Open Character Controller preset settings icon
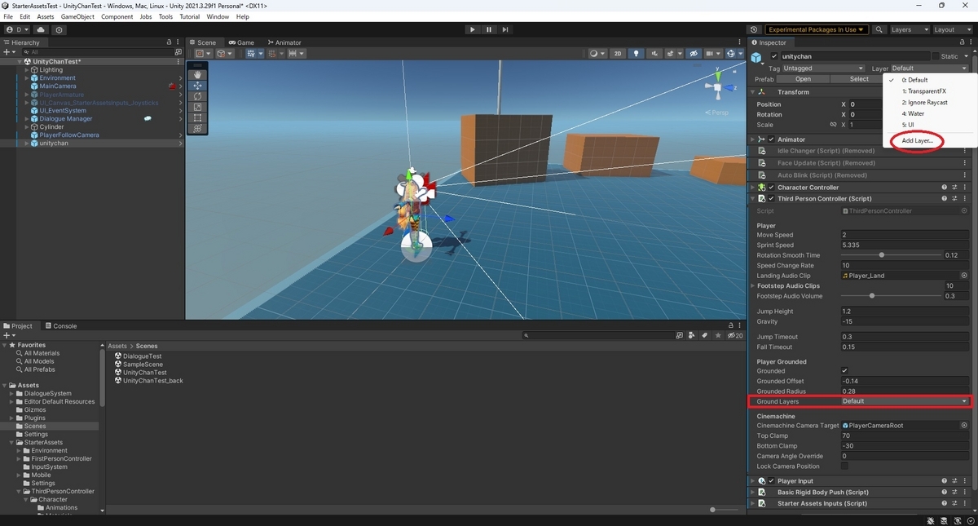The height and width of the screenshot is (526, 978). 954,187
